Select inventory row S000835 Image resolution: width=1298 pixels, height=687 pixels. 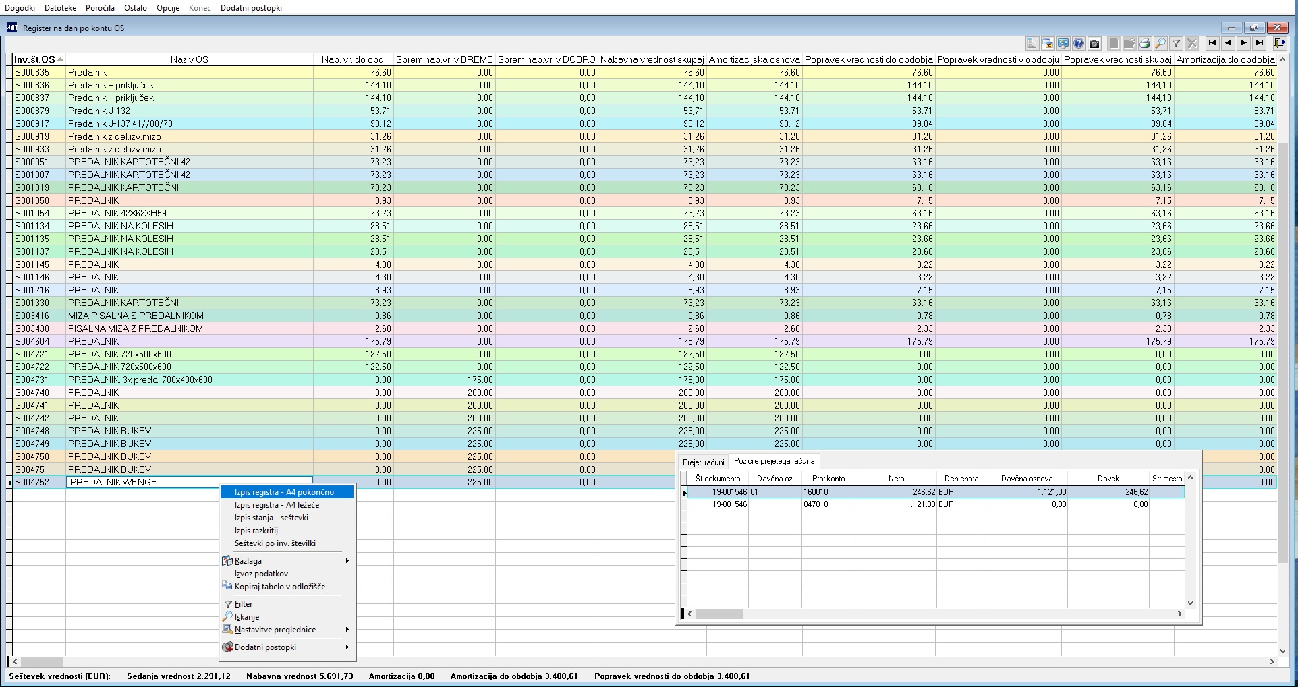click(645, 72)
